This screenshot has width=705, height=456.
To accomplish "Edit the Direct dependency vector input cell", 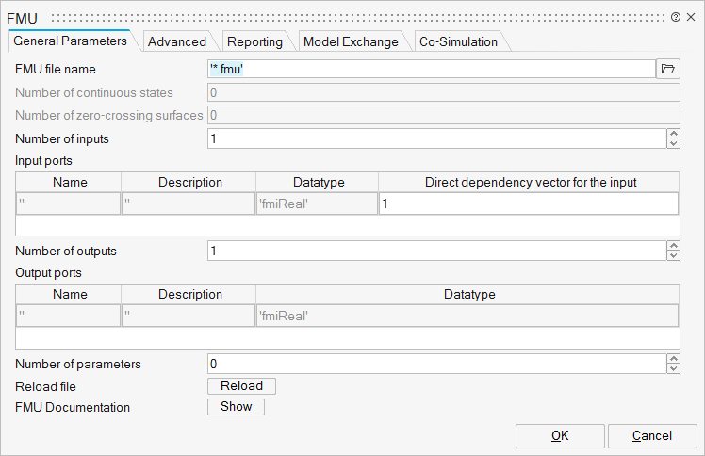I will coord(528,204).
